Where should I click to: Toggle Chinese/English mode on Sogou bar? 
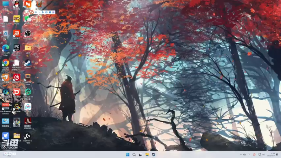pos(36,12)
